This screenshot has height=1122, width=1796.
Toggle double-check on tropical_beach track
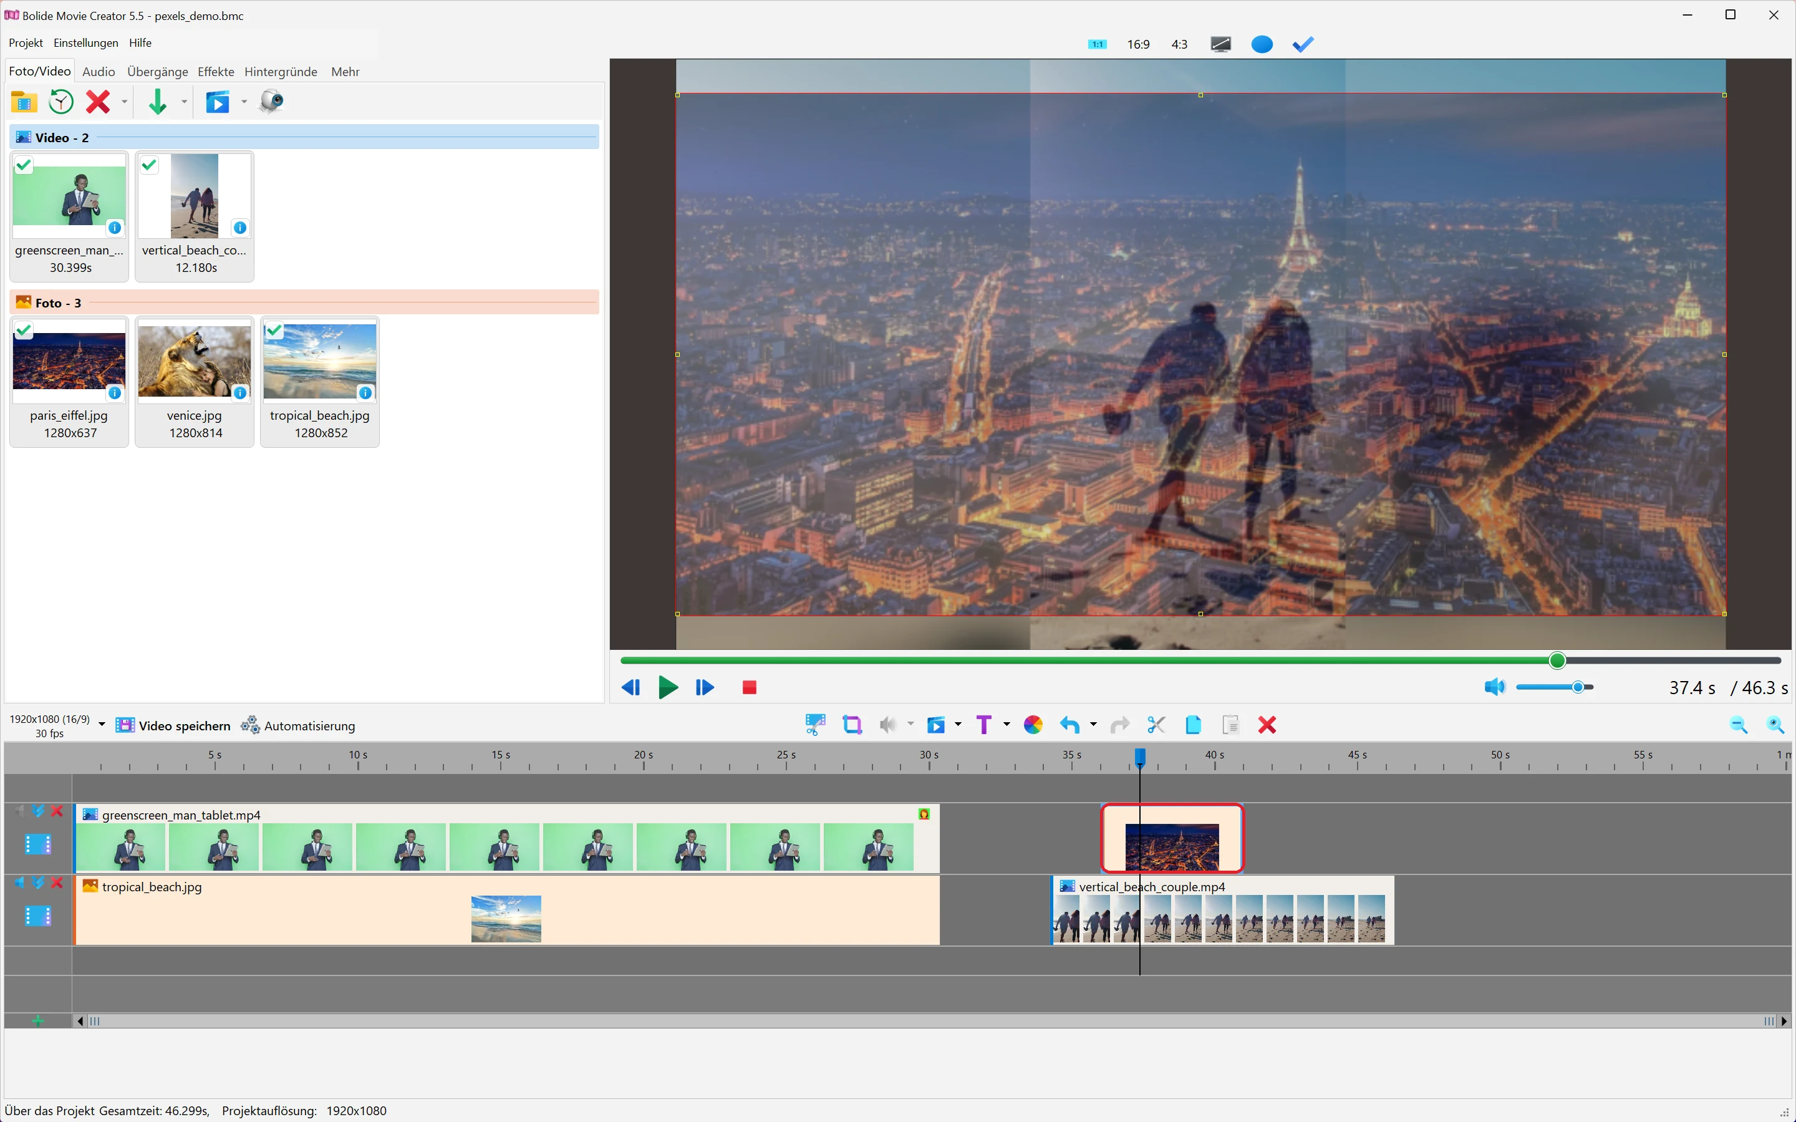(38, 883)
